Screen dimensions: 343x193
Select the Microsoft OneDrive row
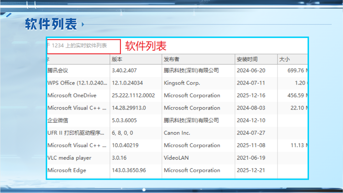(178, 95)
